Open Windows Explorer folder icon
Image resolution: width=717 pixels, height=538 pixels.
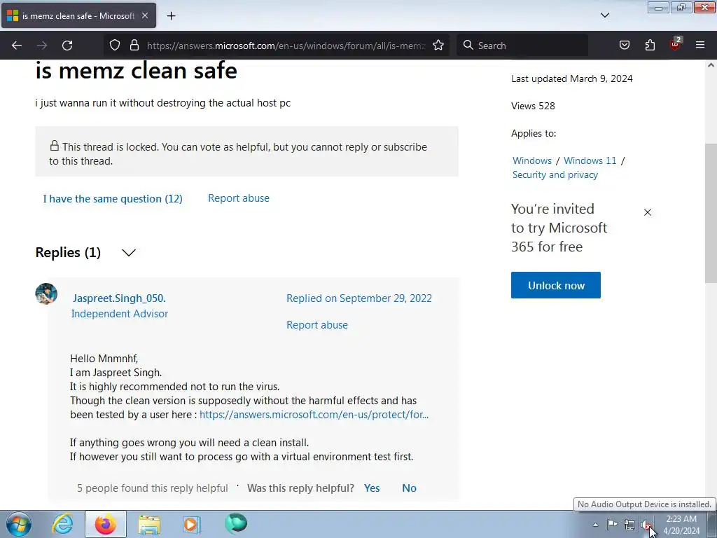[149, 525]
